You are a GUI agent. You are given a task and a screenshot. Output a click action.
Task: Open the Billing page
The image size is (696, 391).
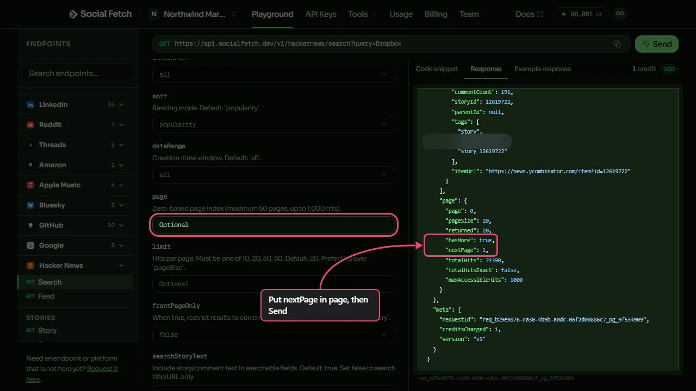[436, 14]
